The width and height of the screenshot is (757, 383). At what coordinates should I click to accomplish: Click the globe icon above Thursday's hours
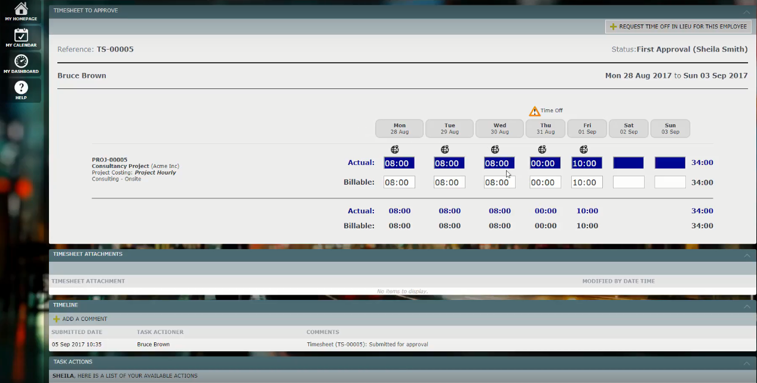tap(542, 149)
